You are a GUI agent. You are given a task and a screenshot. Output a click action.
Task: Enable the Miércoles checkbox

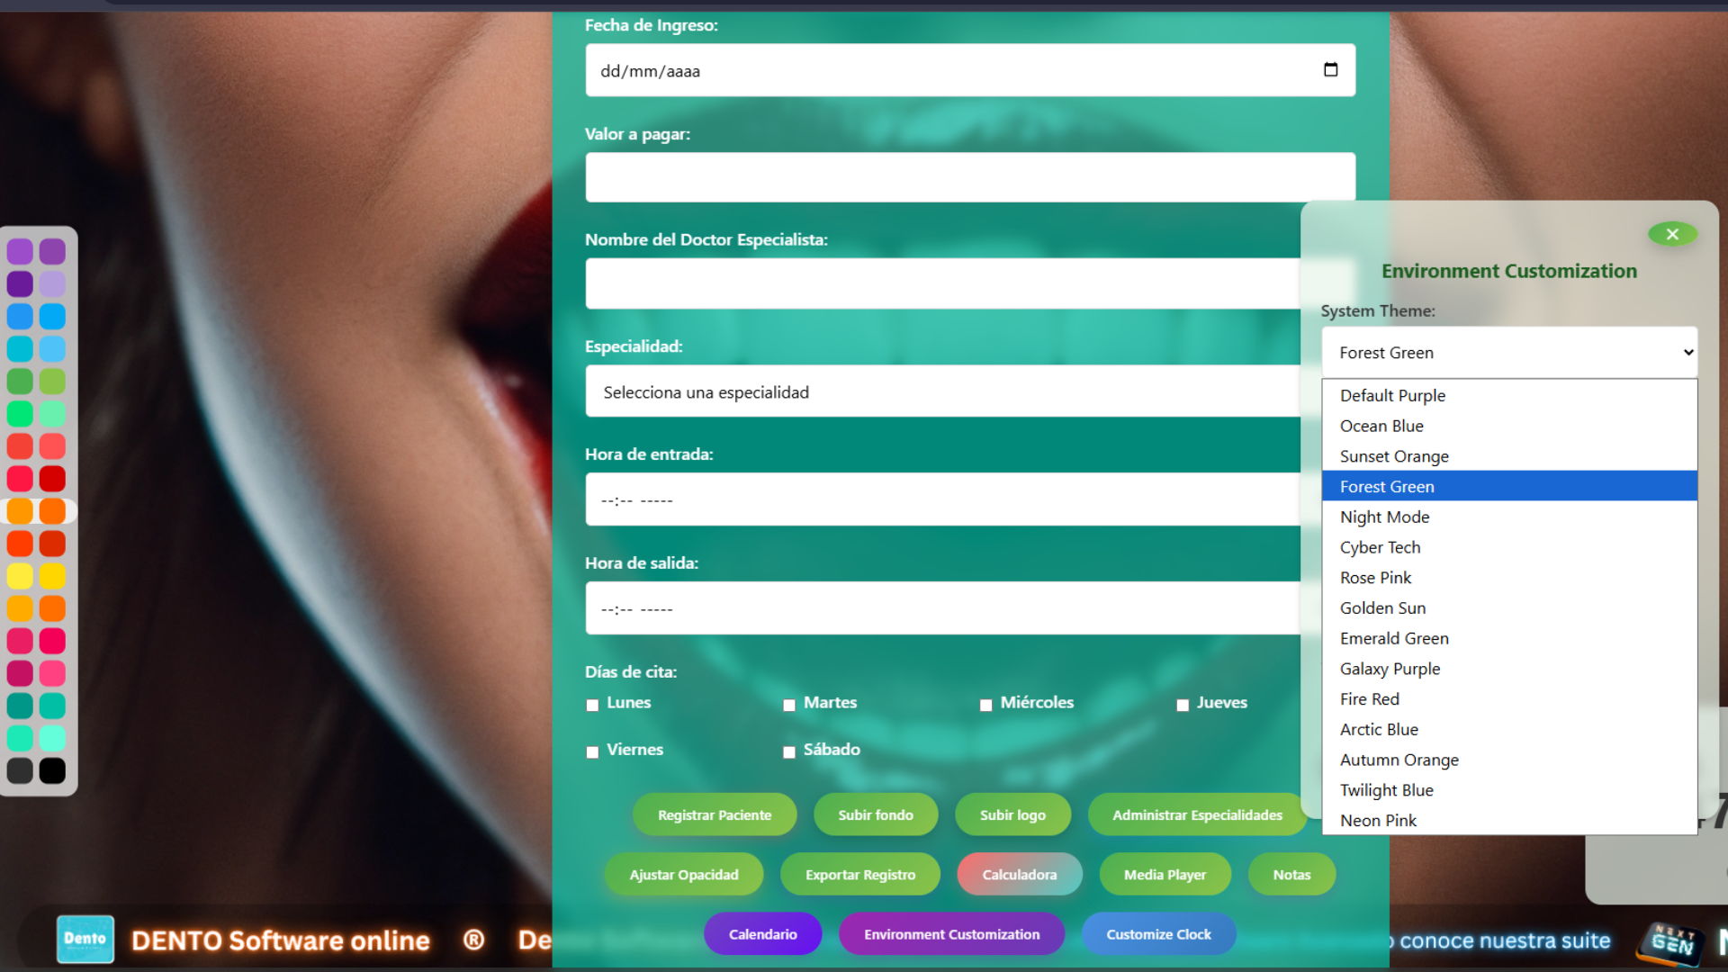click(x=985, y=705)
